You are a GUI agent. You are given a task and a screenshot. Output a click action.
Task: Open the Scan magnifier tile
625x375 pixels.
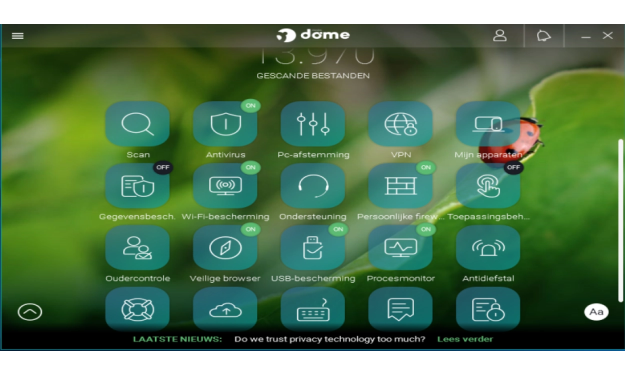137,124
